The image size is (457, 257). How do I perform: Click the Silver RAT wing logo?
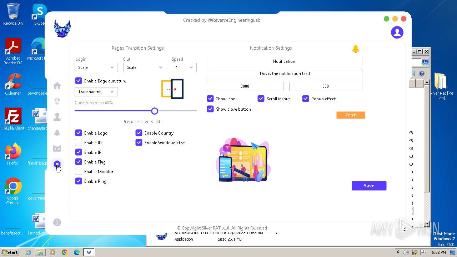click(62, 29)
